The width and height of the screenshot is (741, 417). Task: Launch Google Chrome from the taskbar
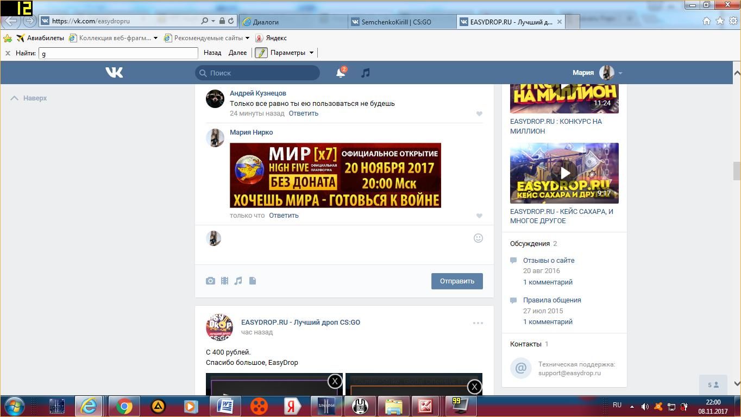pyautogui.click(x=124, y=406)
